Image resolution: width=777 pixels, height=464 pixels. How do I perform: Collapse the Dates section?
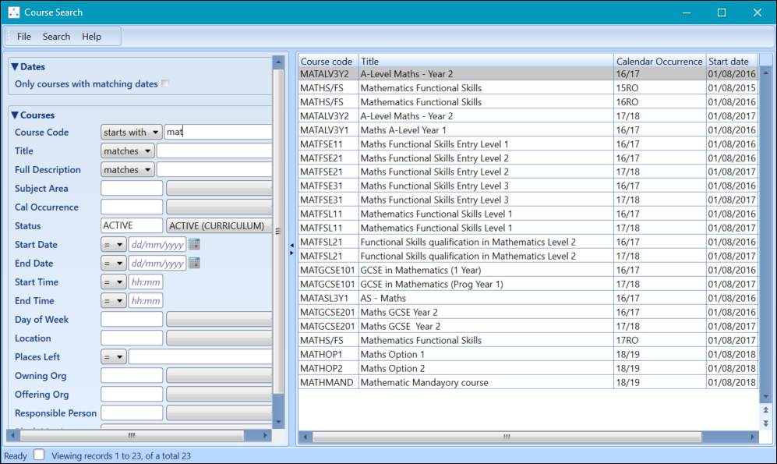point(15,67)
